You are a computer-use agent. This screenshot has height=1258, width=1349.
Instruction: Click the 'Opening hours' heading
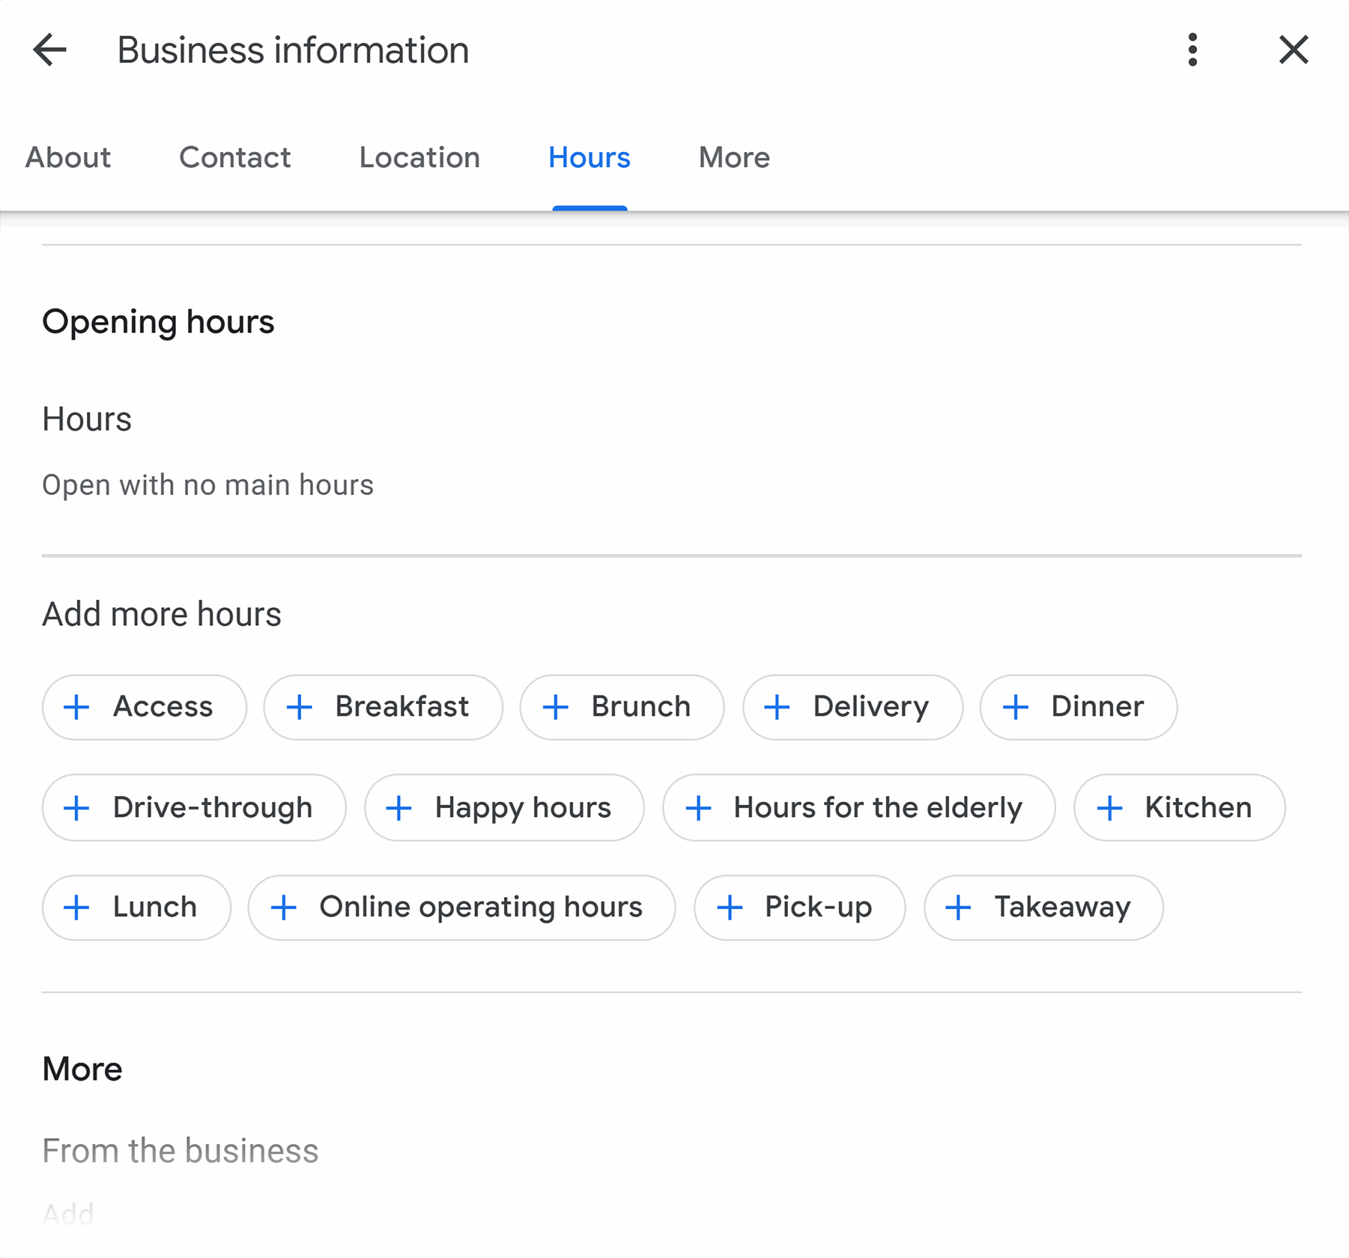point(158,321)
